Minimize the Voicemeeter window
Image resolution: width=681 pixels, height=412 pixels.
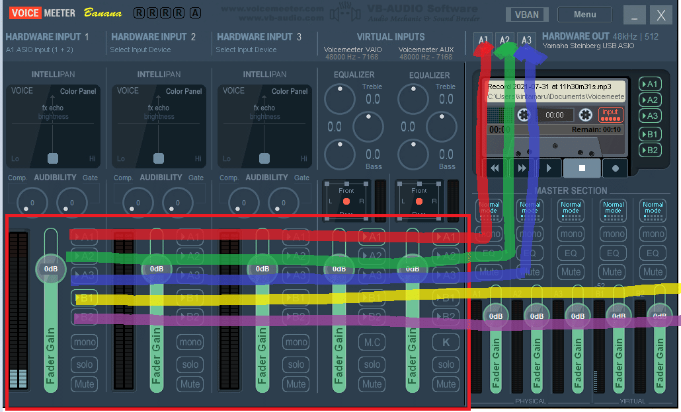click(x=634, y=16)
